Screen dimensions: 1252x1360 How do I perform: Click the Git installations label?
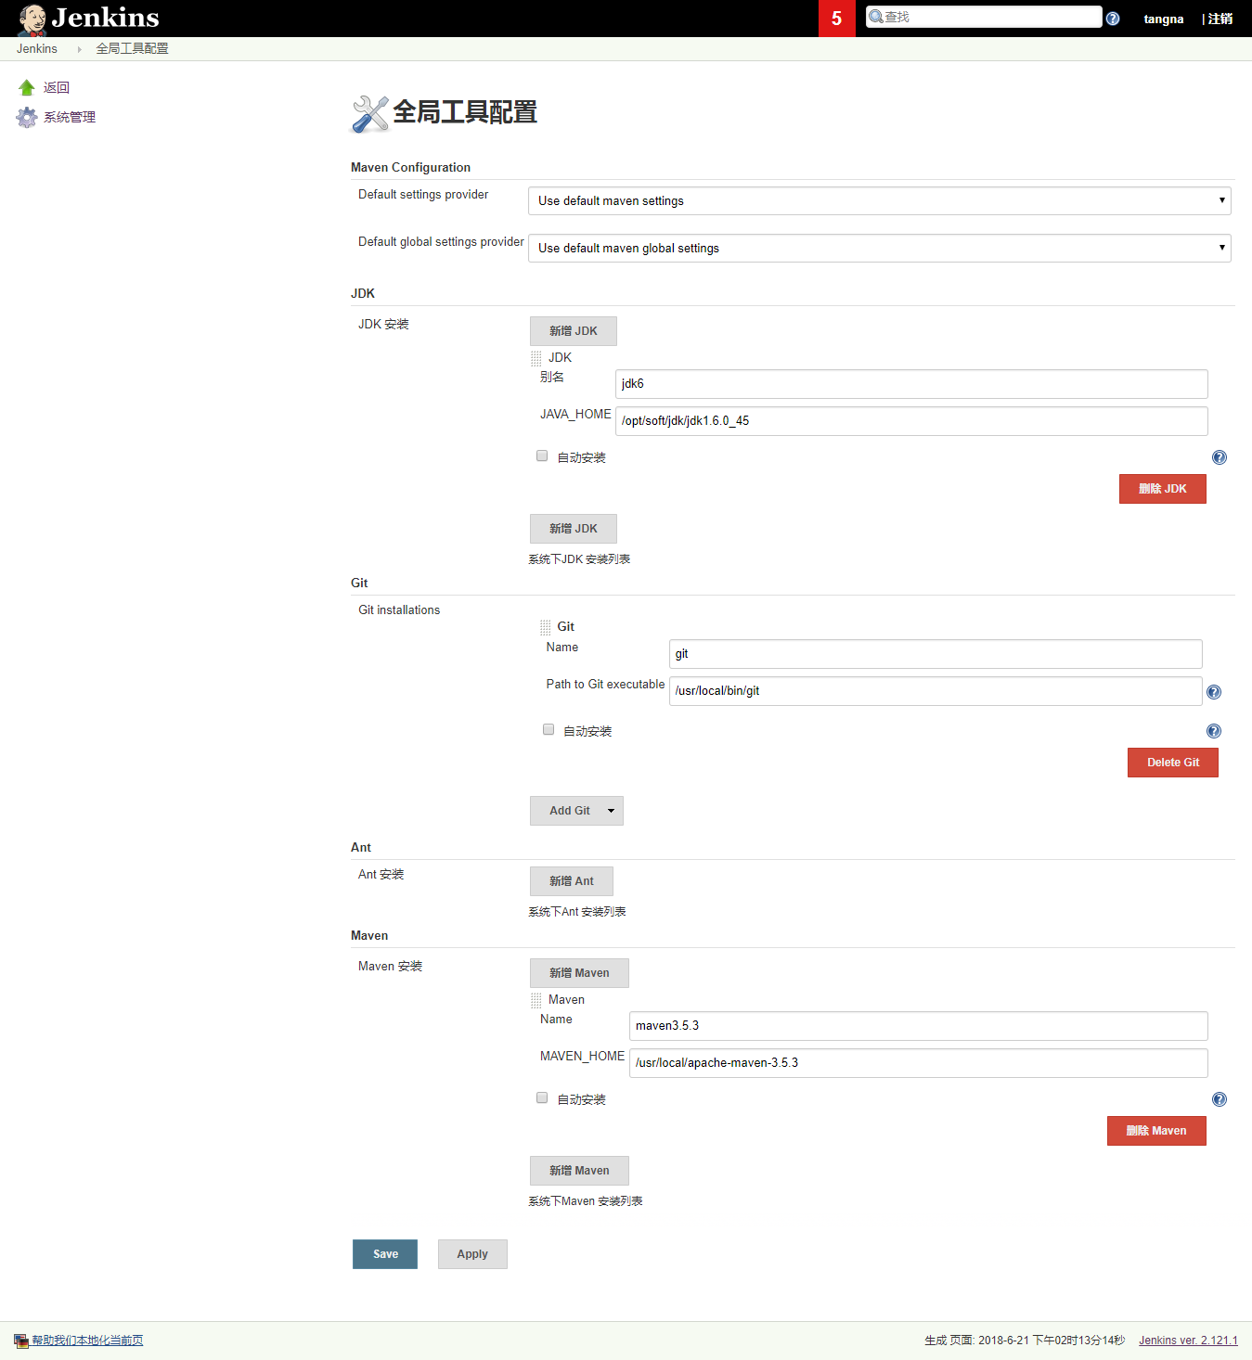tap(399, 610)
